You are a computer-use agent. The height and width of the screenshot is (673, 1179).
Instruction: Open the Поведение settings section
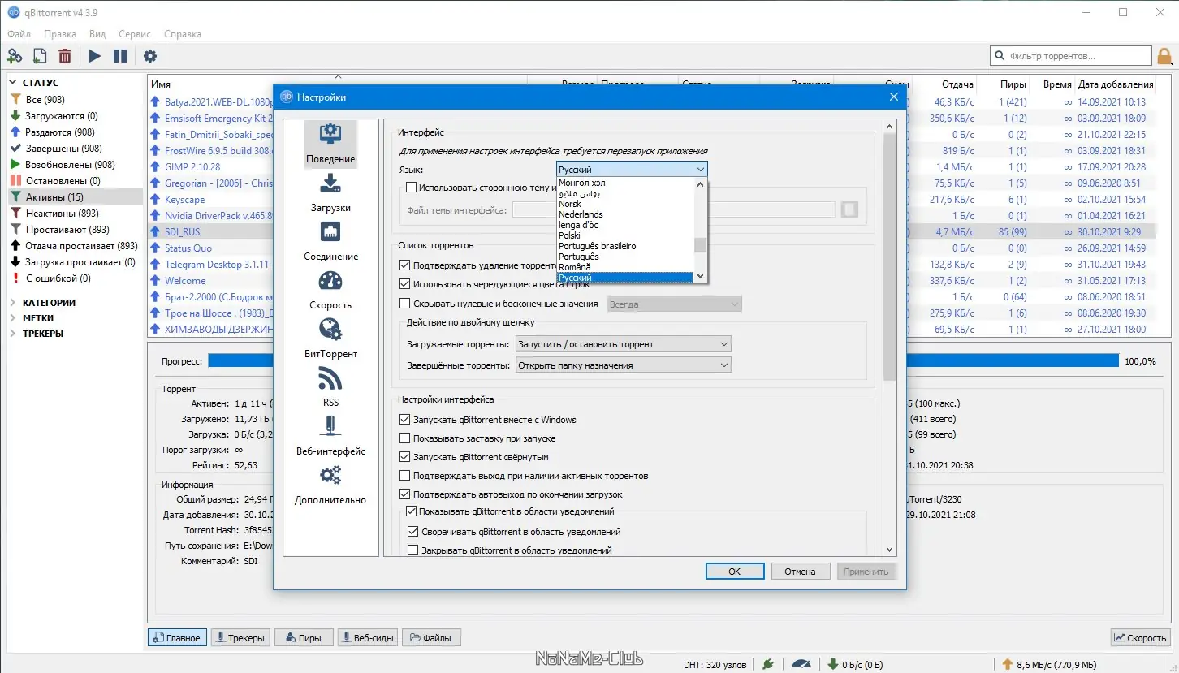pos(330,145)
